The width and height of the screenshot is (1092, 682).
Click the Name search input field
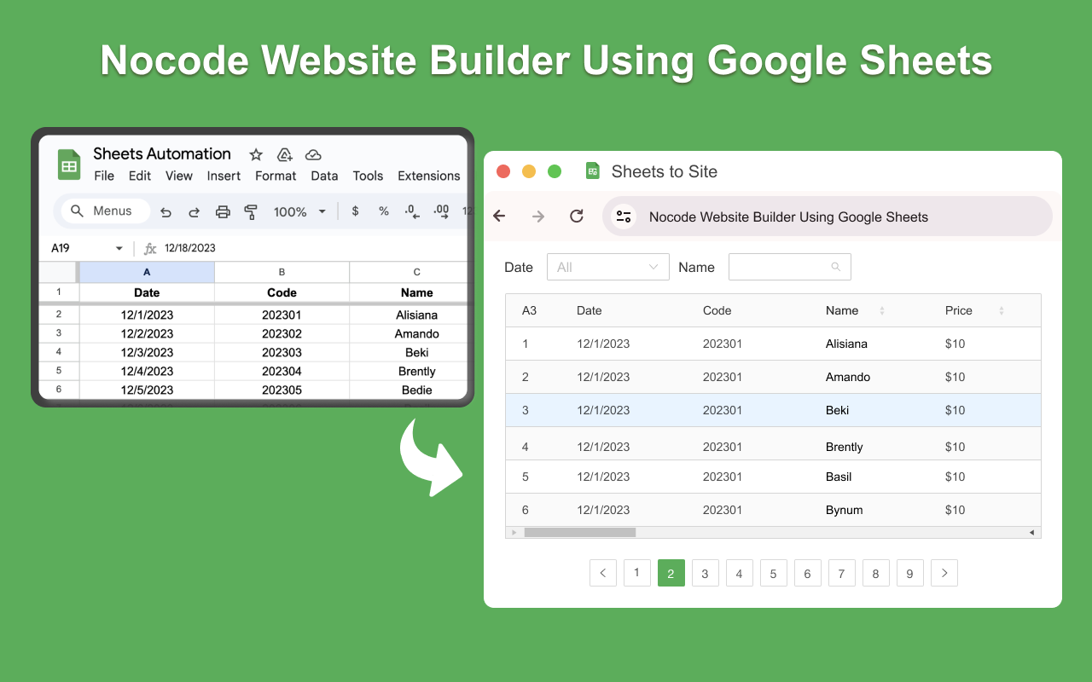tap(790, 267)
